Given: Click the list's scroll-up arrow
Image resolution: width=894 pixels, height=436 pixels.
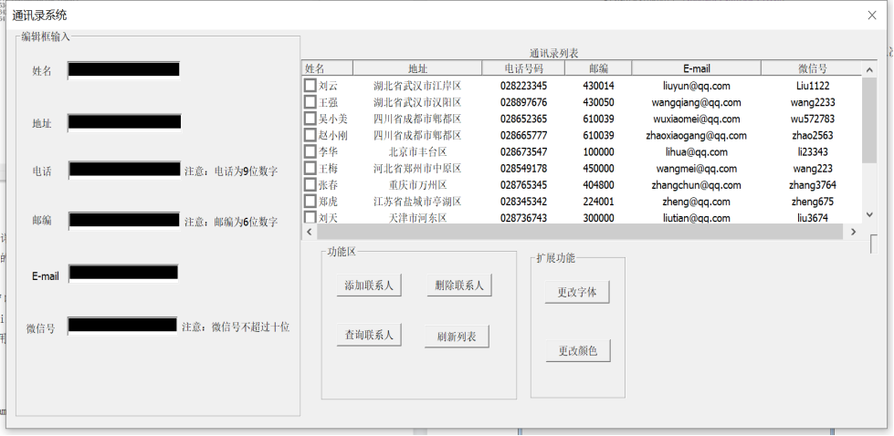Looking at the screenshot, I should point(869,69).
